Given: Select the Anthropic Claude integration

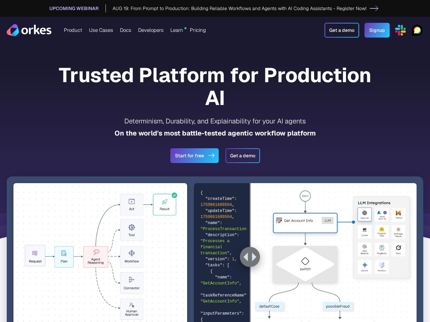Looking at the screenshot, I should click(x=399, y=232).
